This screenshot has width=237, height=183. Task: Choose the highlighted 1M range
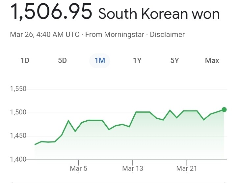pyautogui.click(x=100, y=61)
